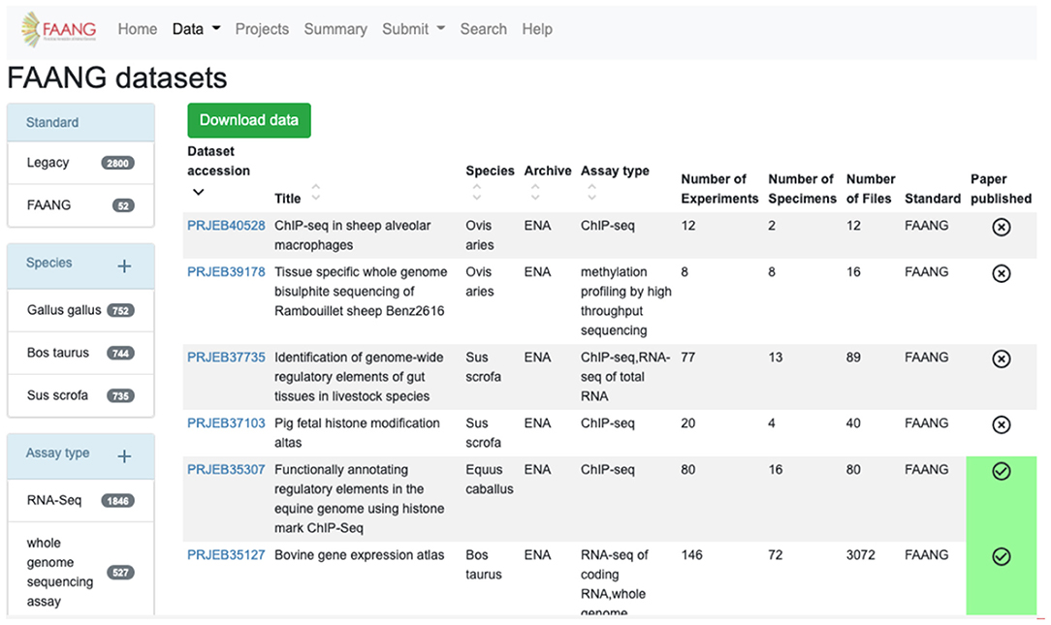Click the published checkmark for PRJEB35127
The width and height of the screenshot is (1051, 625).
(x=1001, y=556)
